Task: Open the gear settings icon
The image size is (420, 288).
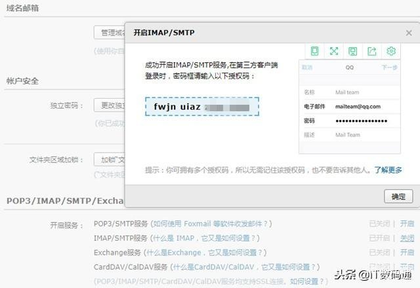Action: click(391, 51)
